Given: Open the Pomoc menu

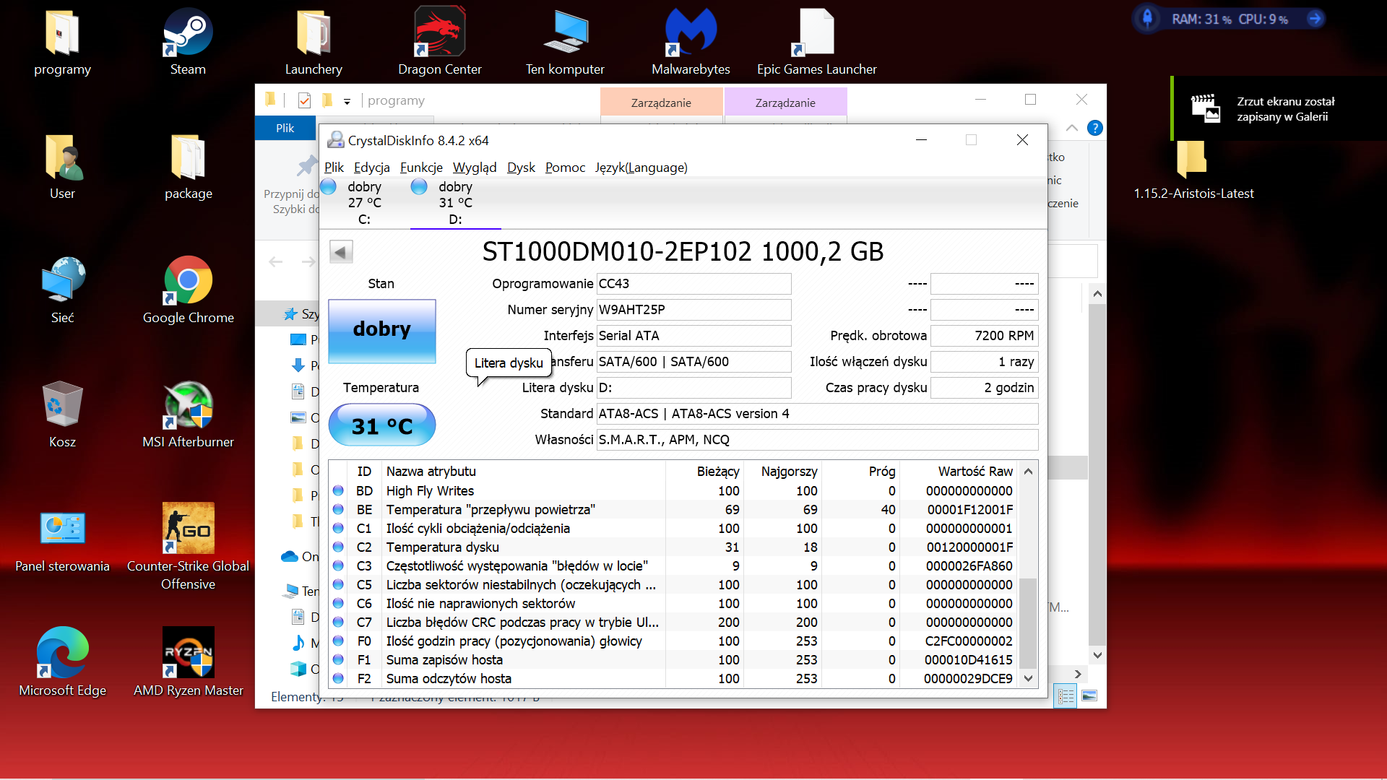Looking at the screenshot, I should tap(565, 168).
